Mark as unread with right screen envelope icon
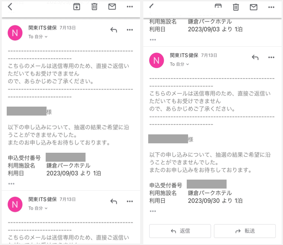This screenshot has width=283, height=245. 253,7
